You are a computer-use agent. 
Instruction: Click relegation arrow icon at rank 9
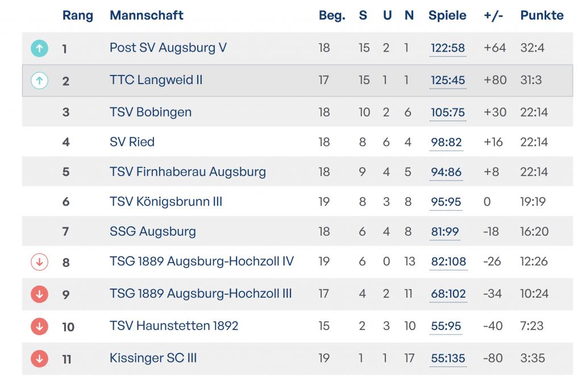coord(39,294)
